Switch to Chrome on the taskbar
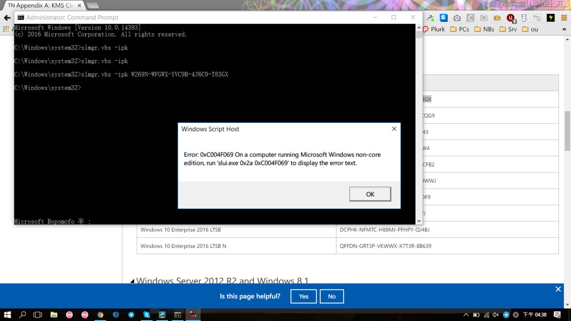 pyautogui.click(x=100, y=314)
